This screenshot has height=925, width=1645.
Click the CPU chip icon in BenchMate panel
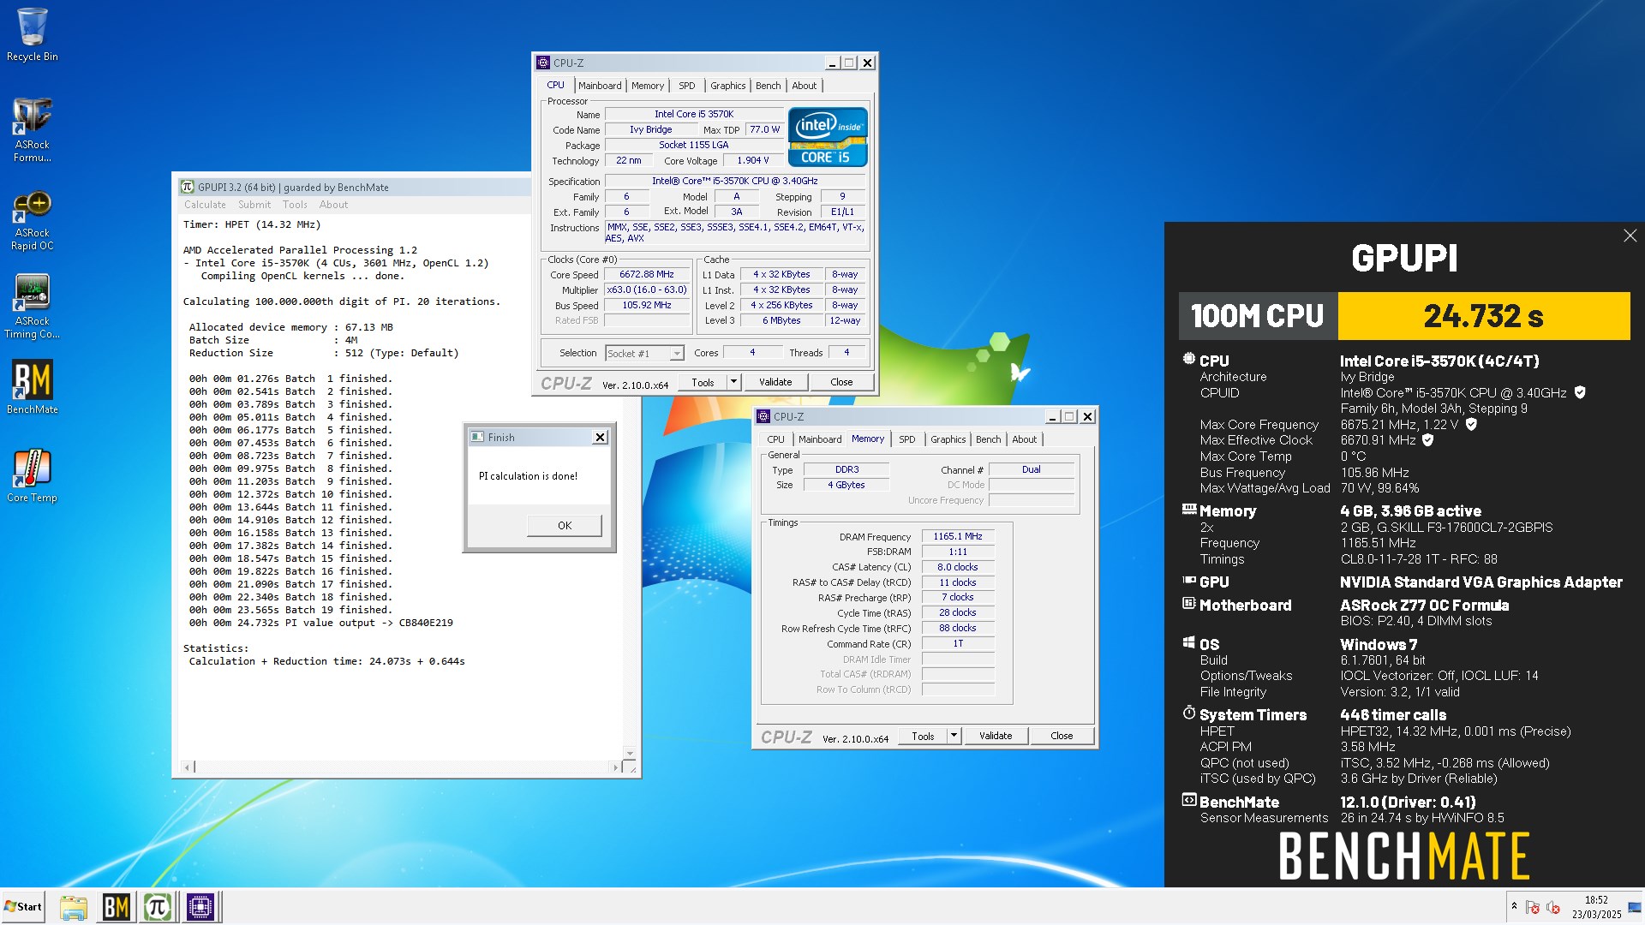1188,359
